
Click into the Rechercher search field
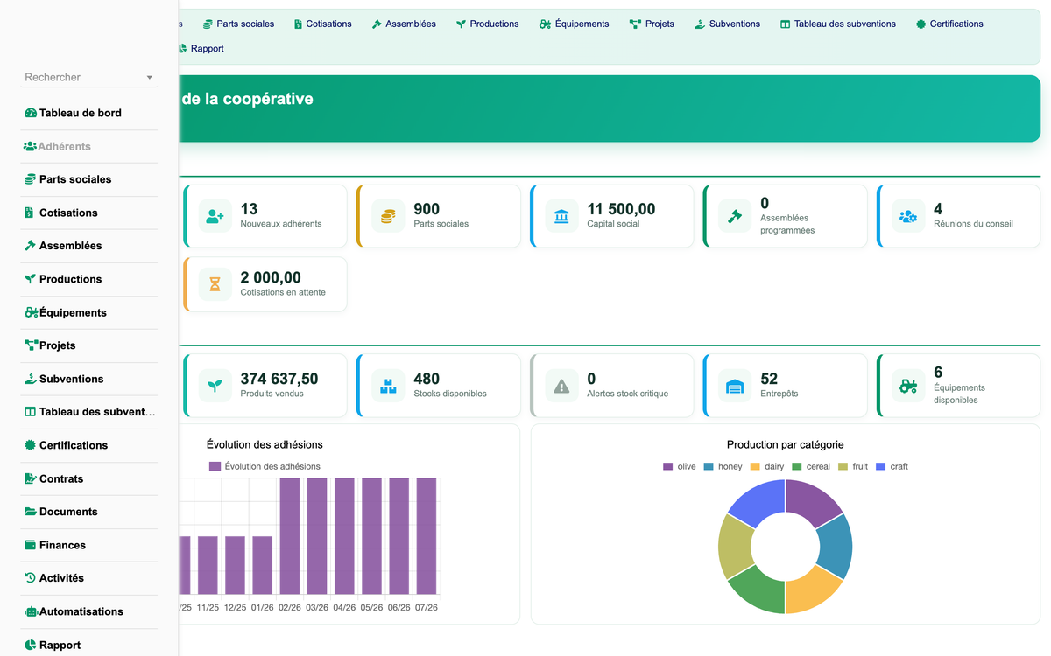[x=82, y=77]
